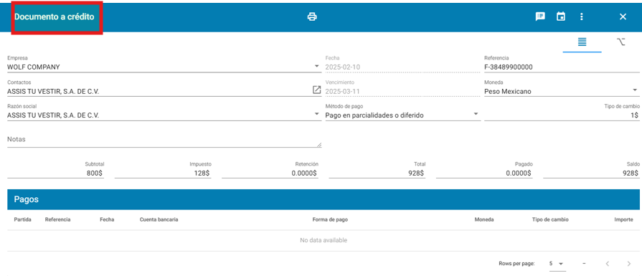Click the Referencia column header in Pagos
The width and height of the screenshot is (642, 276).
coord(57,219)
